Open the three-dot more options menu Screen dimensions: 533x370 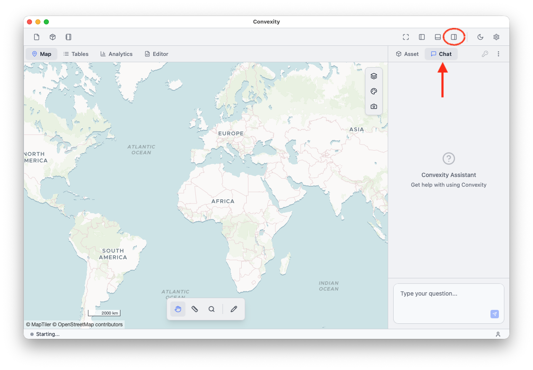pos(498,54)
